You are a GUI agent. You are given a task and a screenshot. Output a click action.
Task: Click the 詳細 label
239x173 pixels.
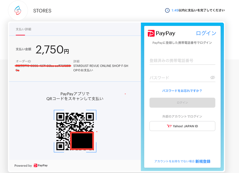(x=76, y=61)
